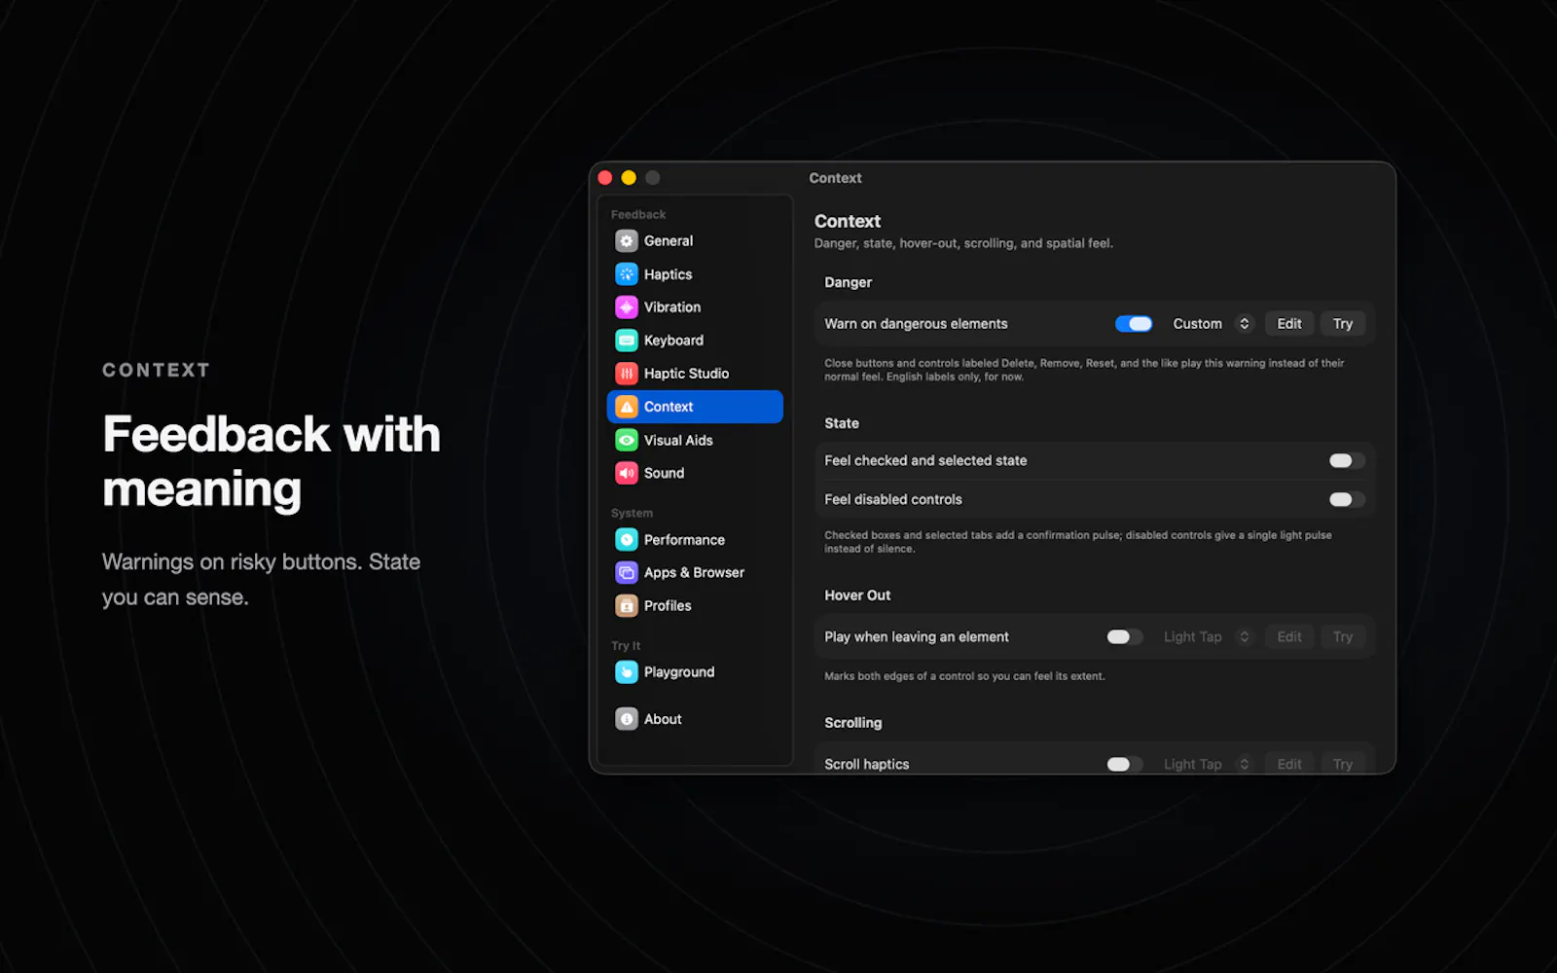Image resolution: width=1557 pixels, height=973 pixels.
Task: Minimize window using the yellow button
Action: point(629,177)
